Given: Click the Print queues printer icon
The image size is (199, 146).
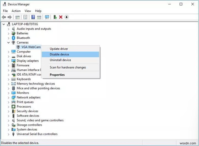Looking at the screenshot, I should pyautogui.click(x=13, y=102).
